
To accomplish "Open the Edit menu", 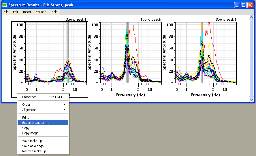I will 16,12.
